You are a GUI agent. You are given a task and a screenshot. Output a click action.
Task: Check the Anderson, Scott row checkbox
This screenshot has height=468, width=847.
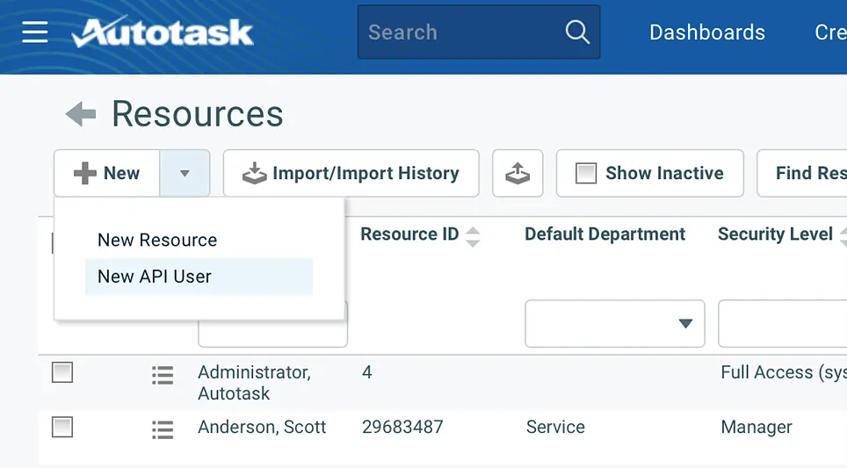[x=62, y=427]
